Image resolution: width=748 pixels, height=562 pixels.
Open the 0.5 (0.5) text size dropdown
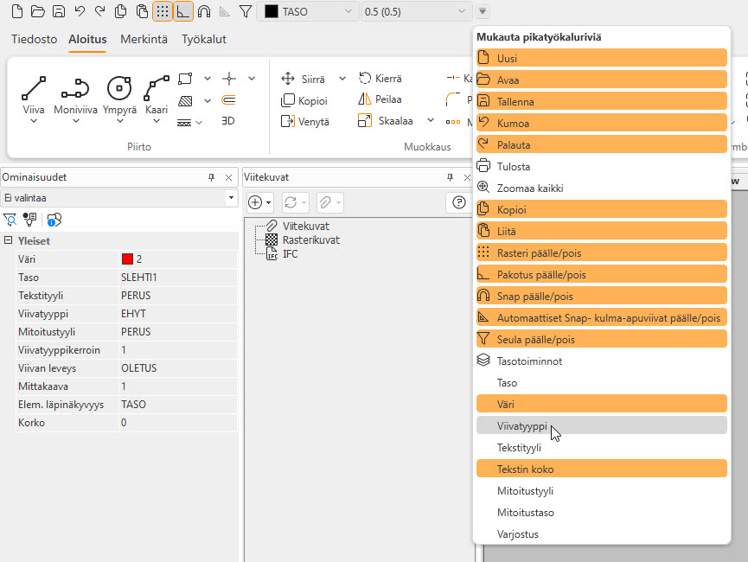pos(415,11)
